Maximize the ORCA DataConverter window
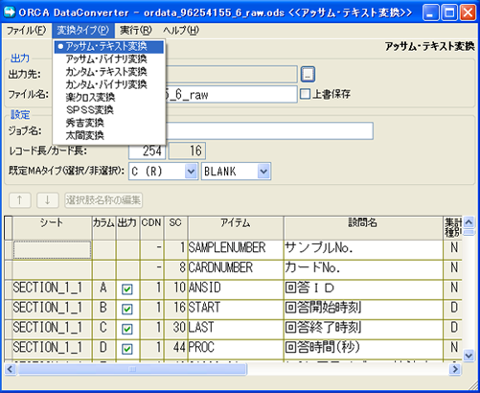The image size is (480, 393). (449, 12)
